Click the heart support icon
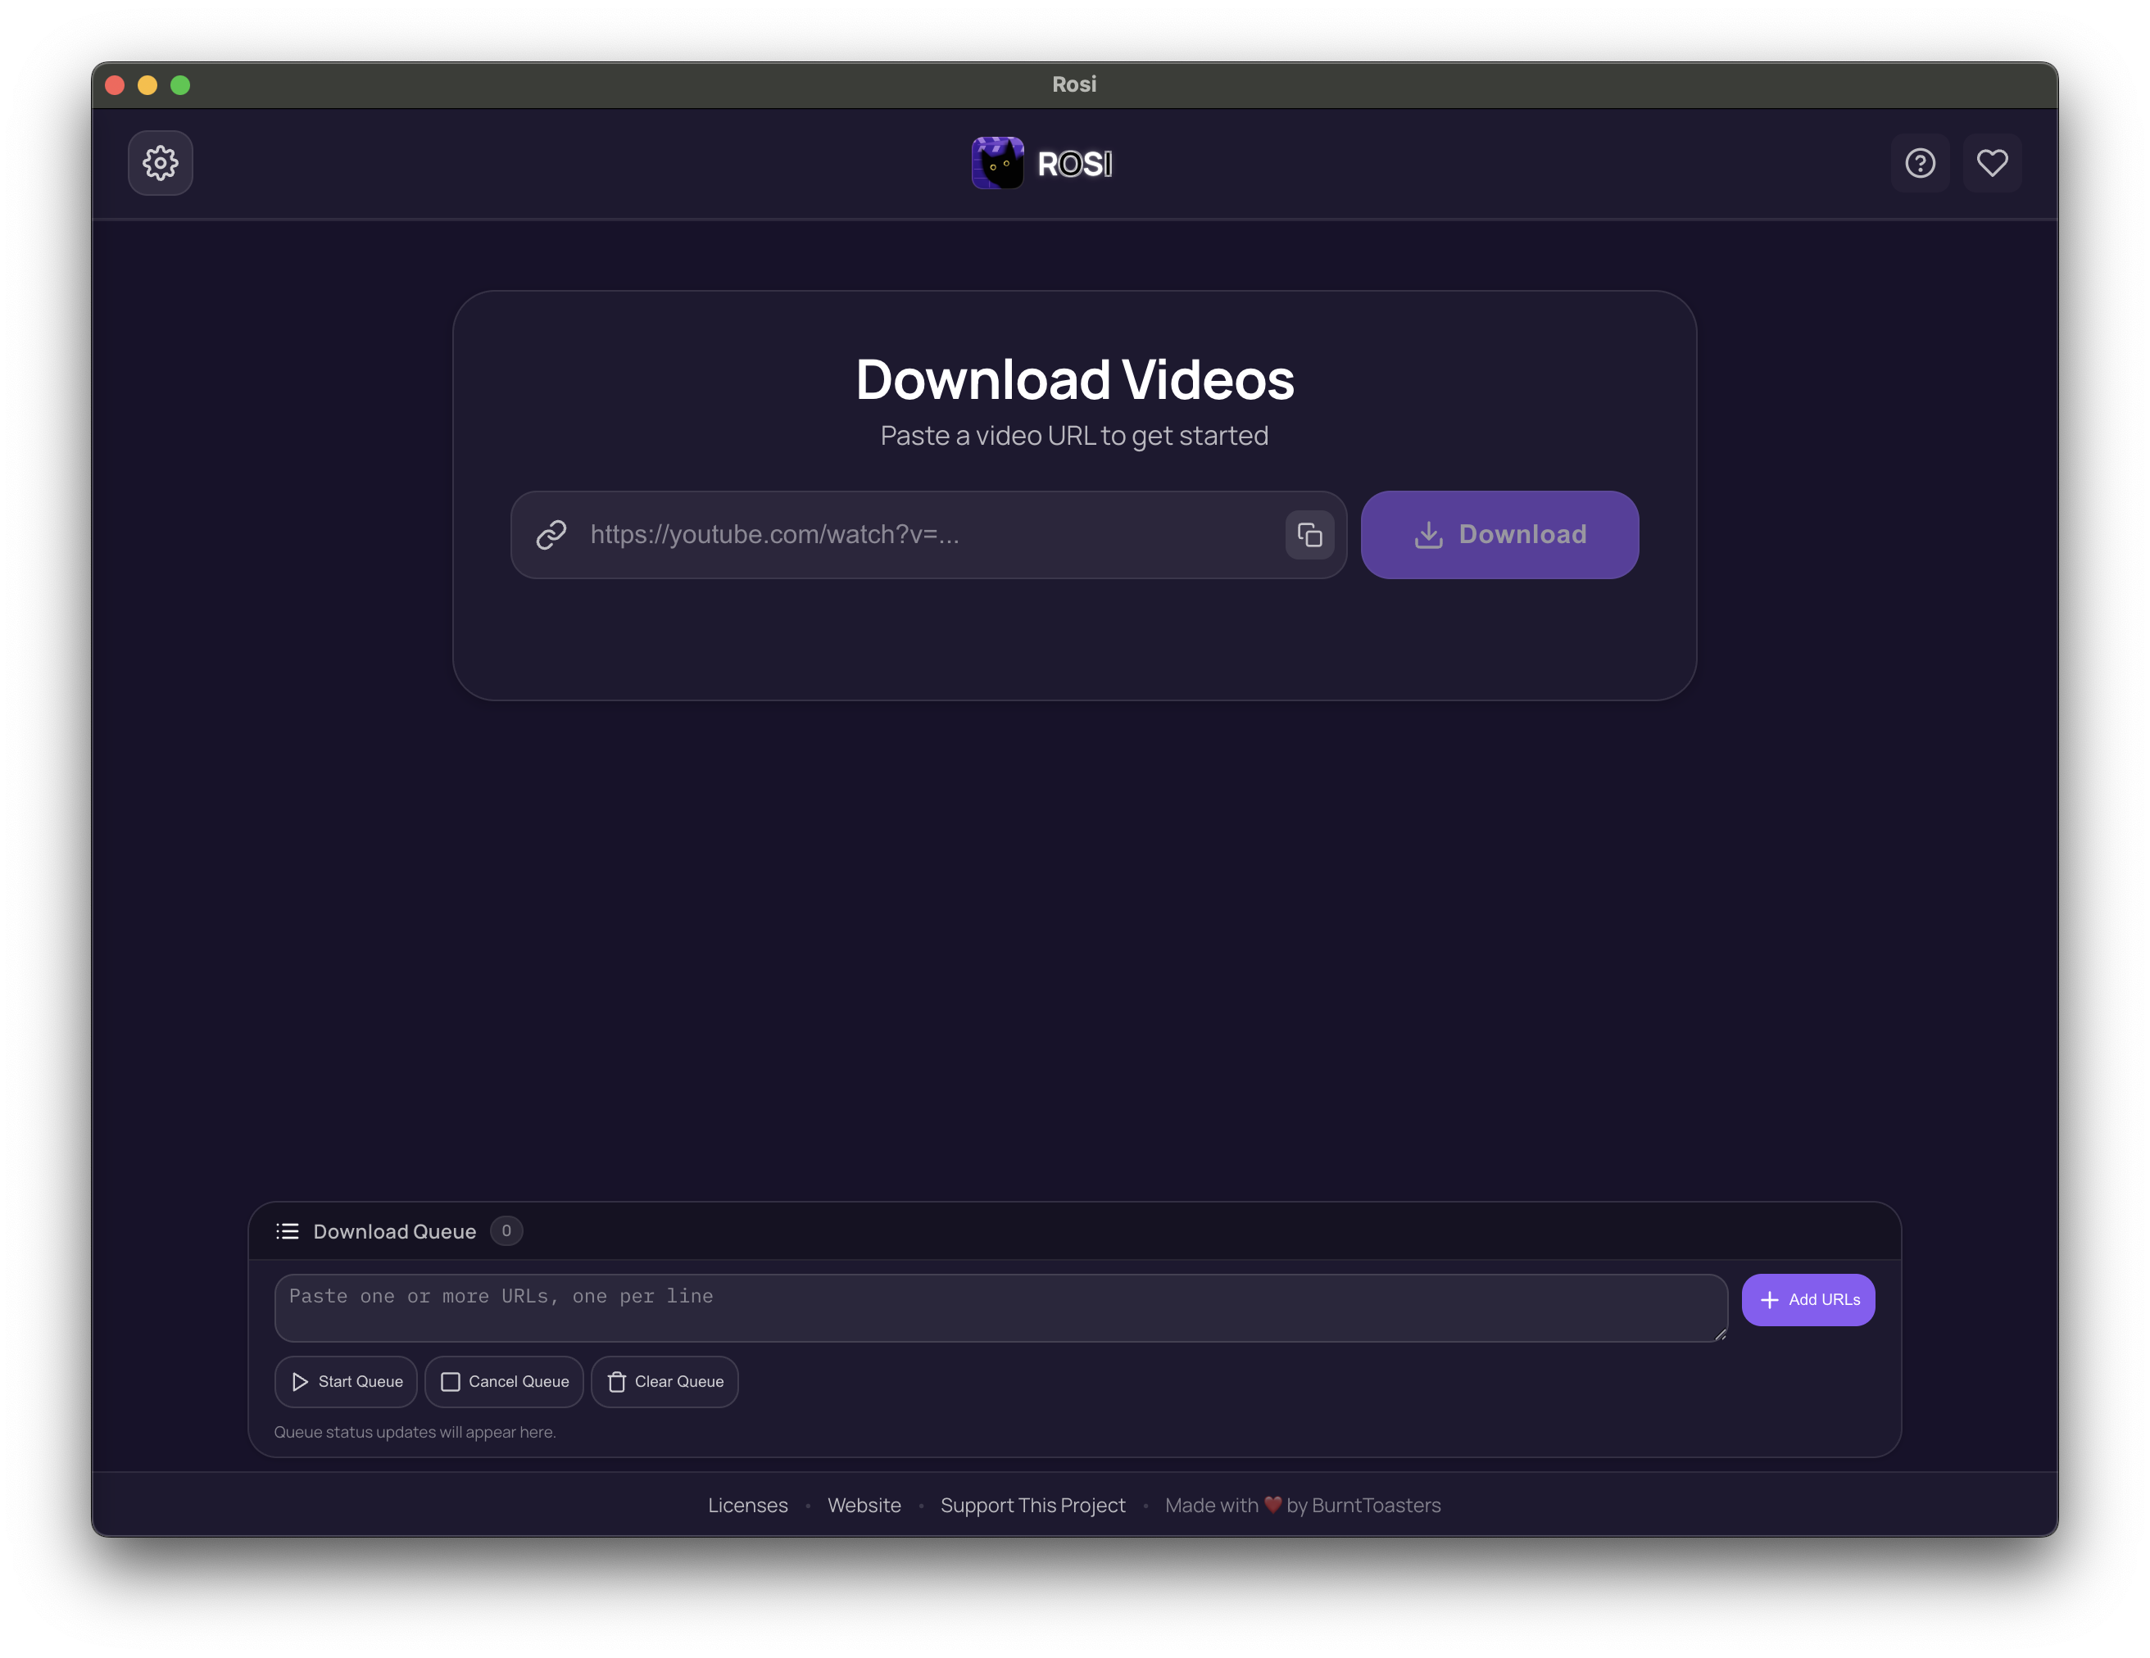This screenshot has width=2150, height=1658. pyautogui.click(x=1992, y=163)
